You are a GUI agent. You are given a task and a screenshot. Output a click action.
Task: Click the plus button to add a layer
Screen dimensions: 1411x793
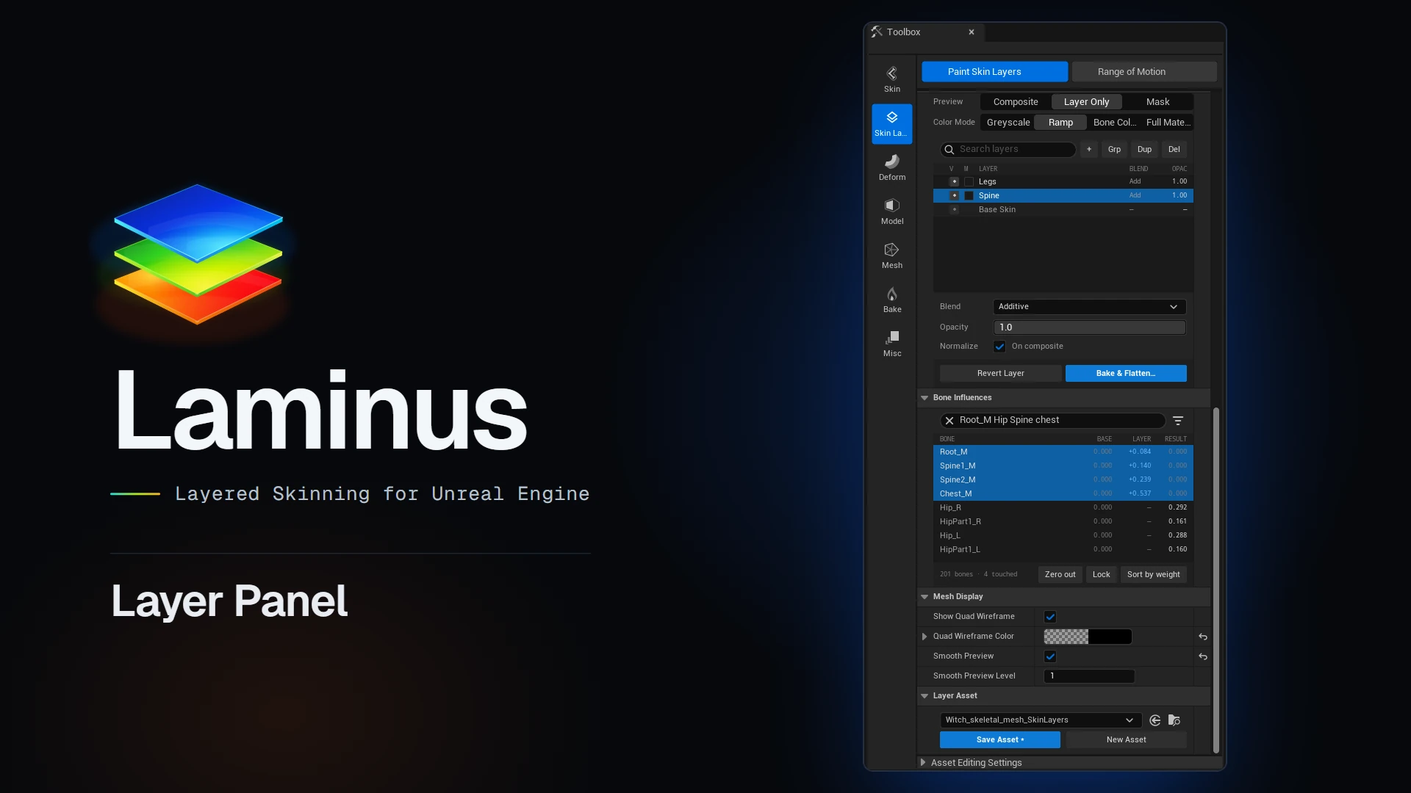[x=1088, y=149]
